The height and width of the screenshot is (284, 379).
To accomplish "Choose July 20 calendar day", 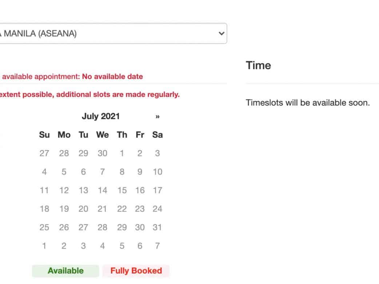I will pyautogui.click(x=83, y=209).
